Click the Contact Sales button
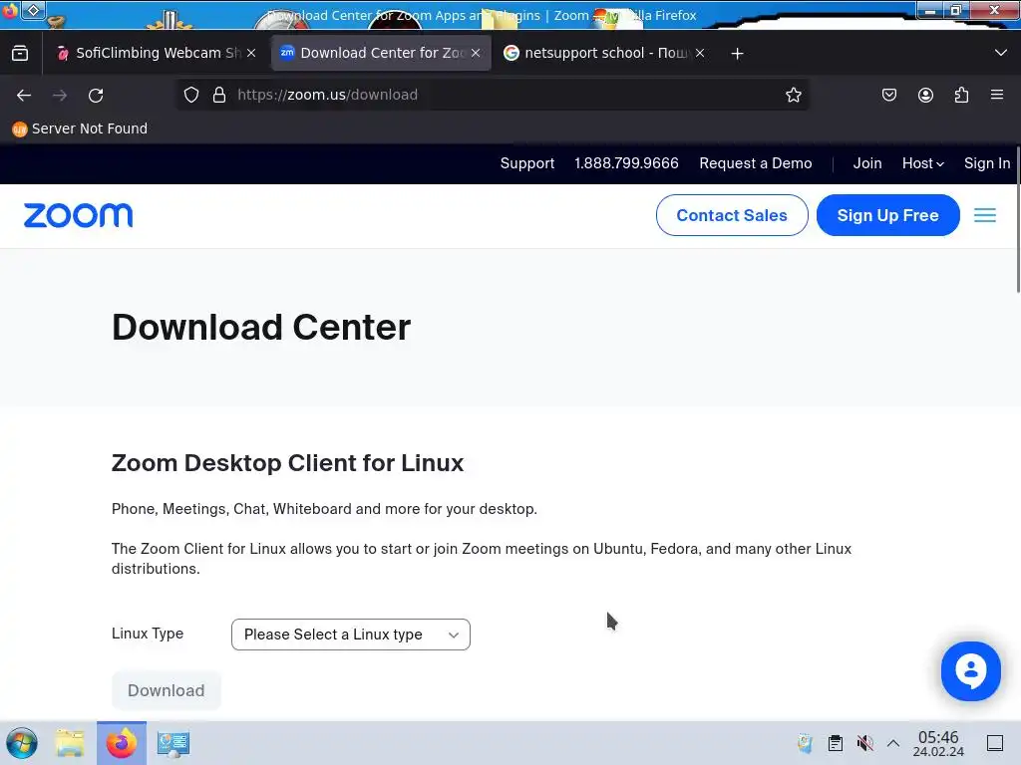This screenshot has width=1021, height=765. point(732,215)
